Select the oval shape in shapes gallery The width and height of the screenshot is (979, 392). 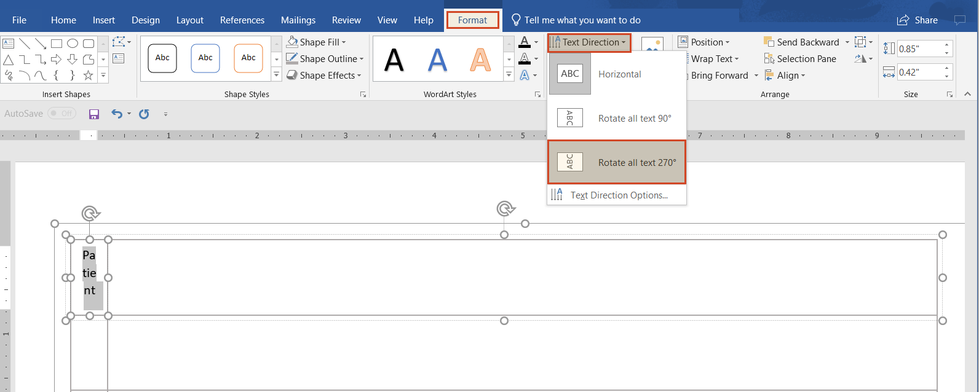(73, 44)
